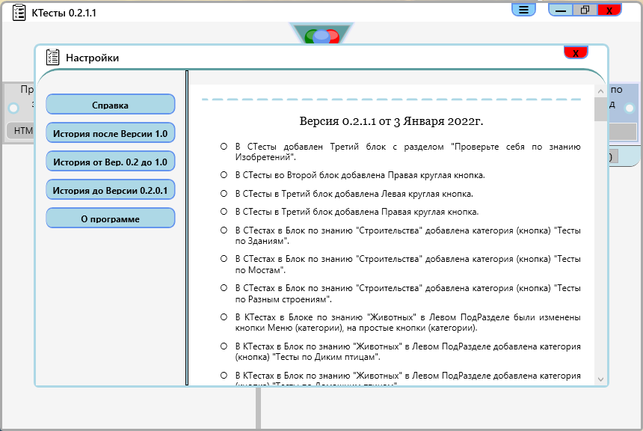643x431 pixels.
Task: Click the line about Третий блок Левая круглая кнопка
Action: pyautogui.click(x=354, y=194)
